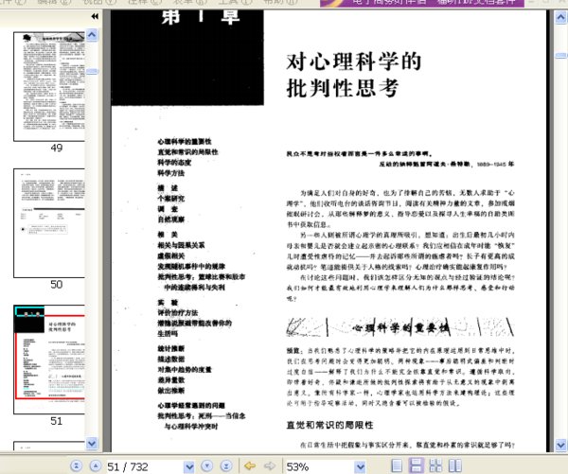
Task: Jump to the last page
Action: pos(226,465)
